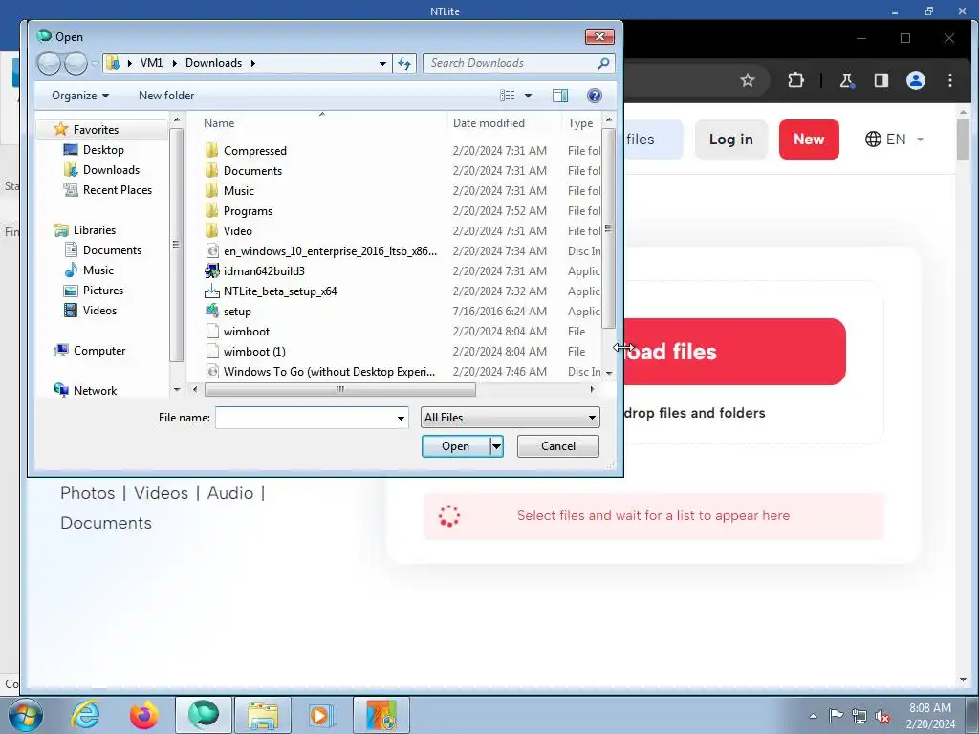Select the wimboot (1) file

254,352
